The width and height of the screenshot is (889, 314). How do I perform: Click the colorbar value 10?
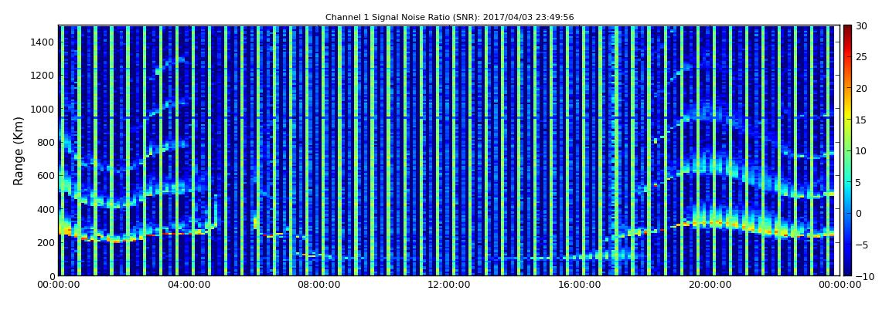(x=861, y=150)
